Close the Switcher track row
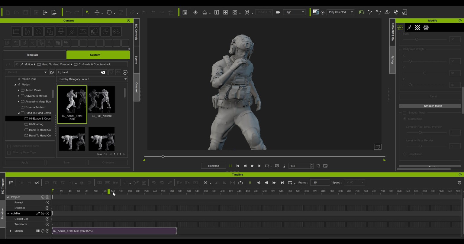Viewport: 464px width, 244px height. (x=47, y=208)
